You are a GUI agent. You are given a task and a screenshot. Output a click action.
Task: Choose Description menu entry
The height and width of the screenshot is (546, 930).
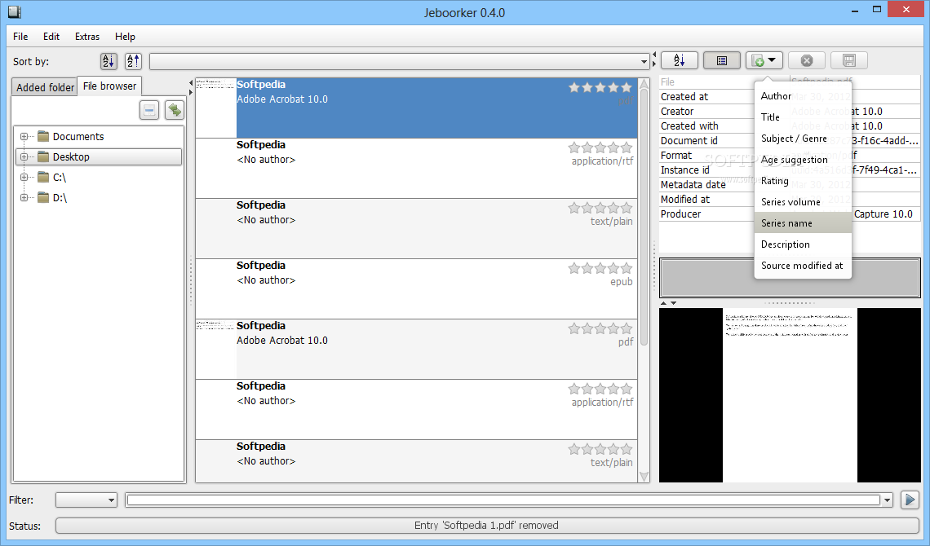(803, 244)
